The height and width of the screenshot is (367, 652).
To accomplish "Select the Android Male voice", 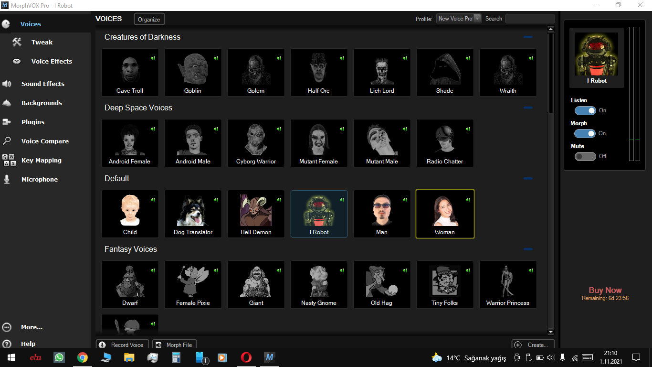I will point(193,143).
